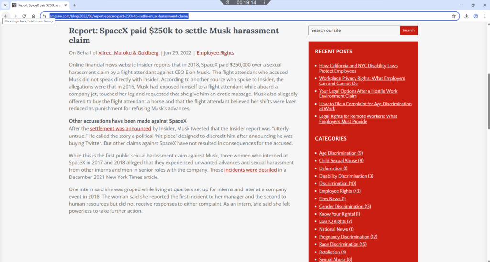Open Allred, Maroko & Goldberg link
Screen dimensions: 490x262
click(128, 53)
